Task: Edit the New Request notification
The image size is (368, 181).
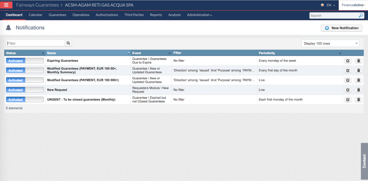Action: point(348,90)
